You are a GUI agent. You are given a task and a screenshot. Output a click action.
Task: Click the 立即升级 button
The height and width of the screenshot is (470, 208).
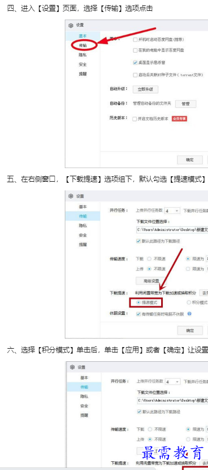point(145,89)
